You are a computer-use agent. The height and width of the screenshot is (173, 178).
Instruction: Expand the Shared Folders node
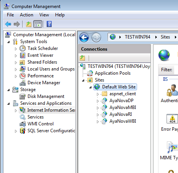[x=16, y=62]
